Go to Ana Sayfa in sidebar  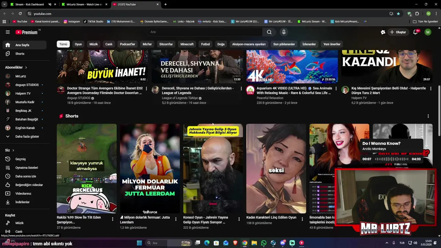(25, 45)
